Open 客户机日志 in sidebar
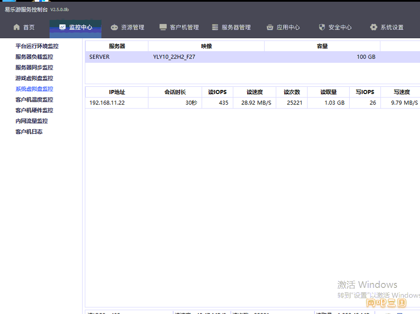The width and height of the screenshot is (420, 314). pyautogui.click(x=29, y=132)
